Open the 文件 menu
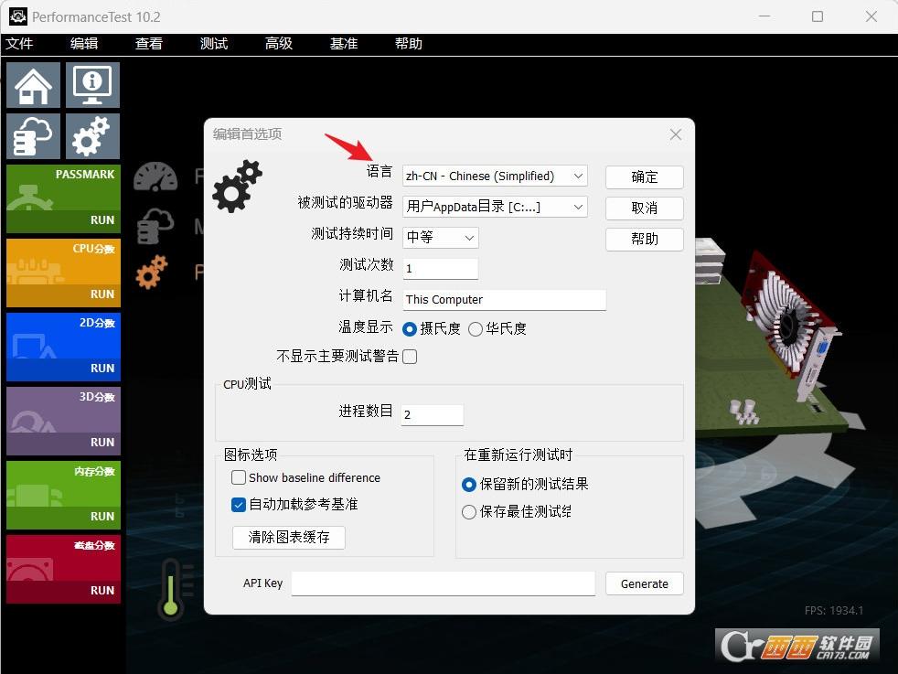This screenshot has width=898, height=674. pos(19,44)
